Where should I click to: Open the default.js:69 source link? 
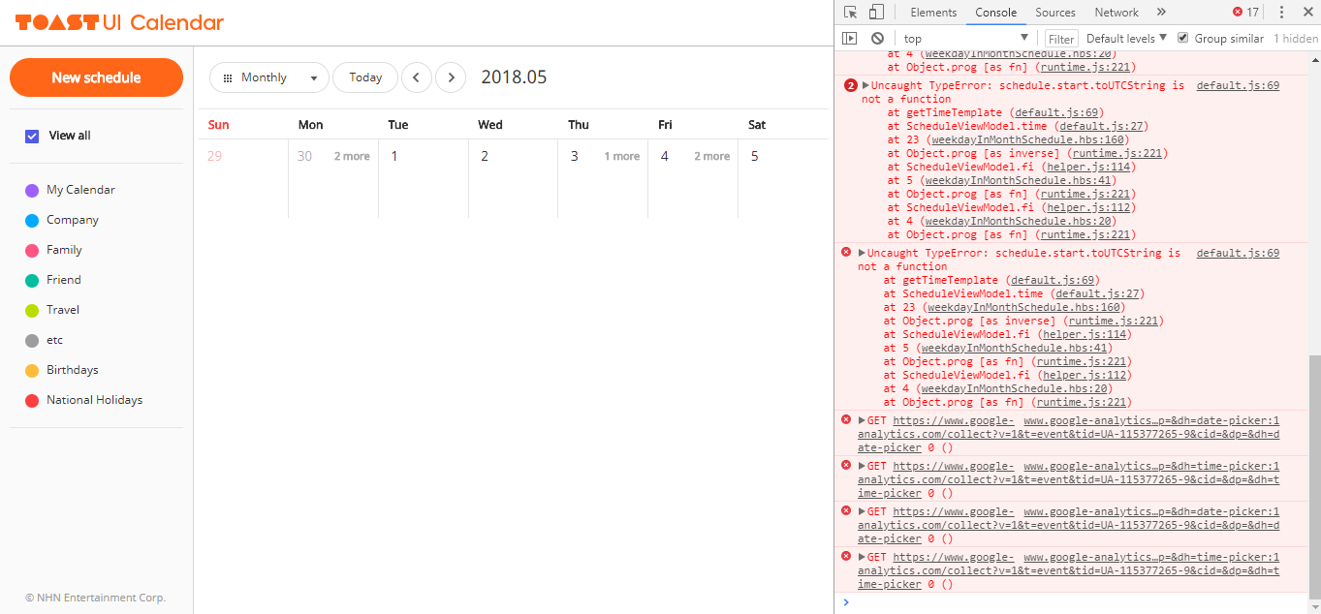(1237, 85)
